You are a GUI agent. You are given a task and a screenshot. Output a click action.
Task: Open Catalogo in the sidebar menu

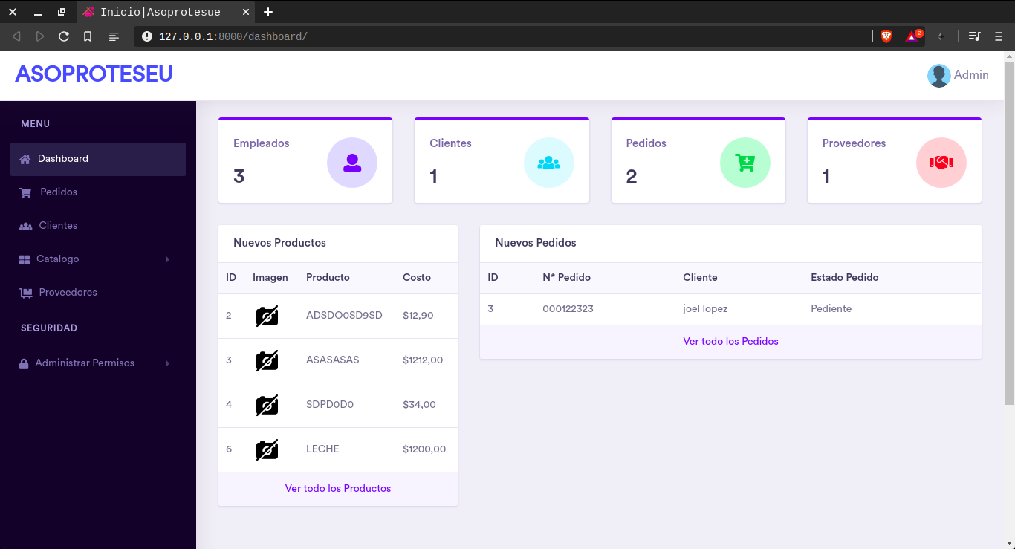coord(98,259)
